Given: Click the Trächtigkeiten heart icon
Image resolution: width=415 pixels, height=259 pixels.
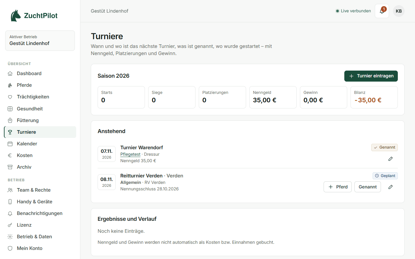Looking at the screenshot, I should 10,97.
